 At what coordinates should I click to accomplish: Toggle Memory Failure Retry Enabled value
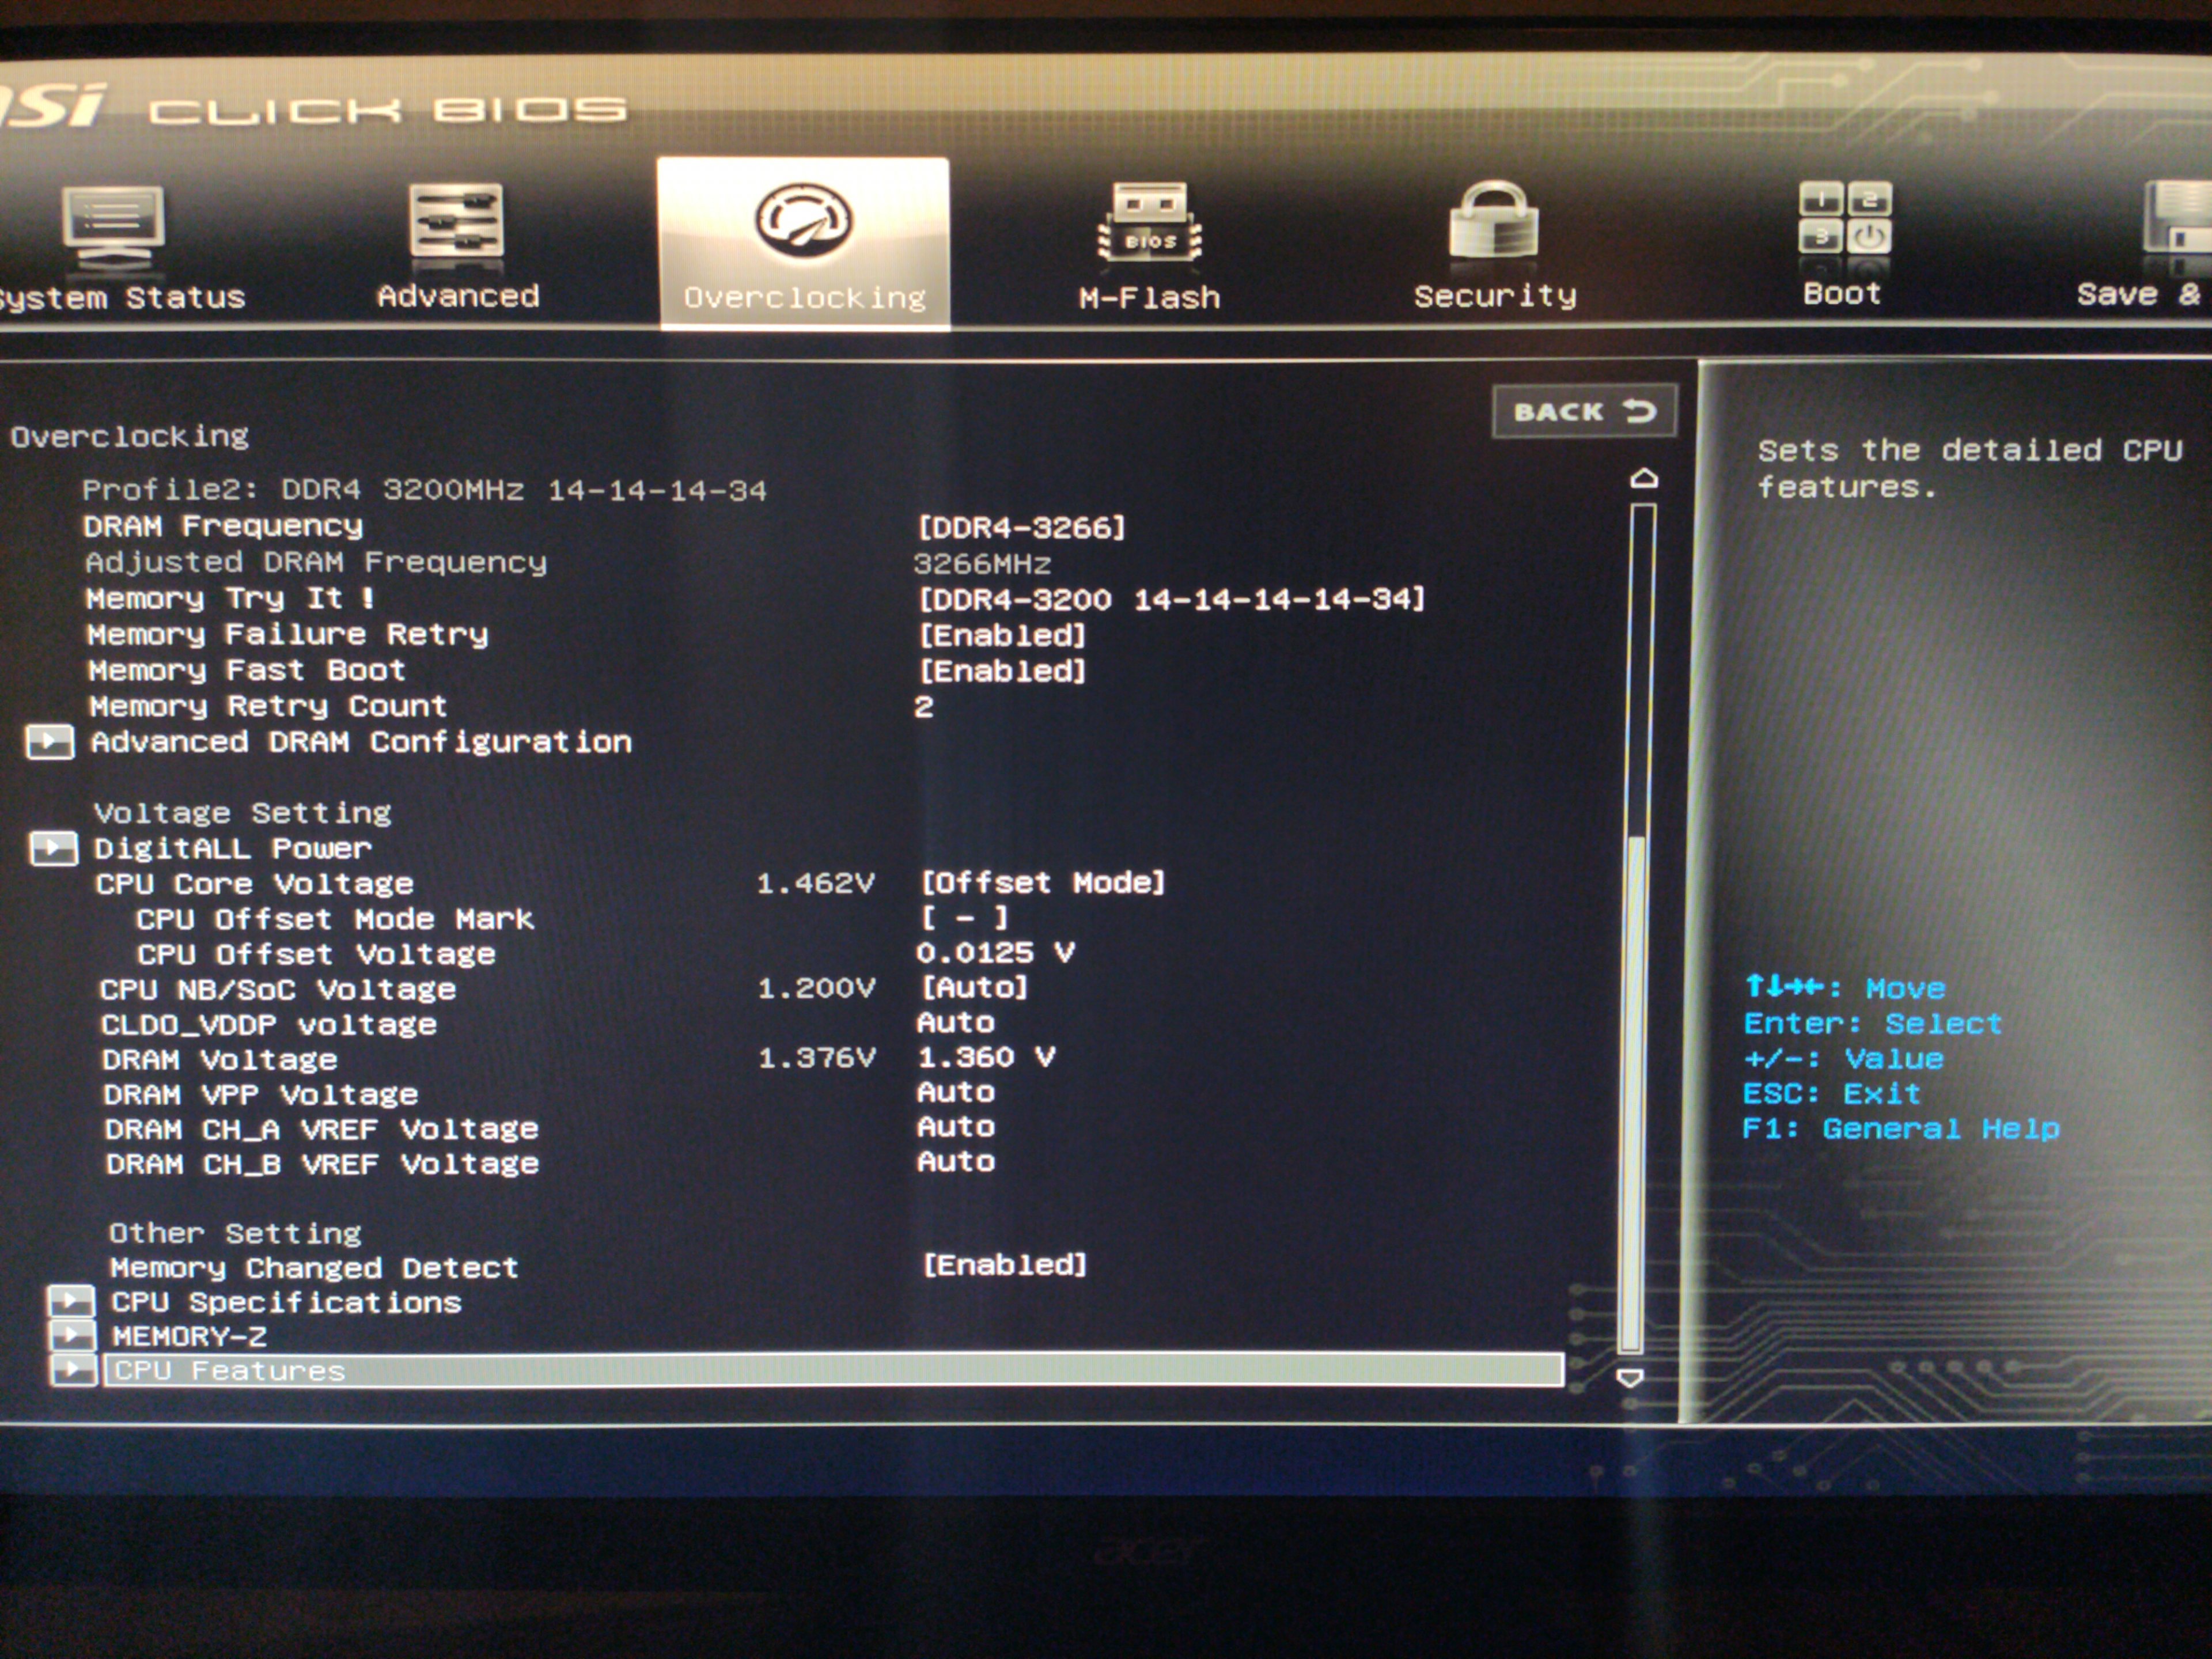coord(1002,635)
